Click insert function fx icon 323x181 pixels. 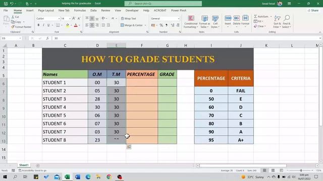pos(47,38)
